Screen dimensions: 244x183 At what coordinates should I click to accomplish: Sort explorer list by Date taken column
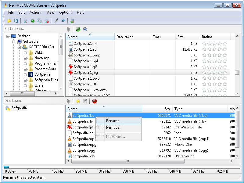[x=133, y=37]
